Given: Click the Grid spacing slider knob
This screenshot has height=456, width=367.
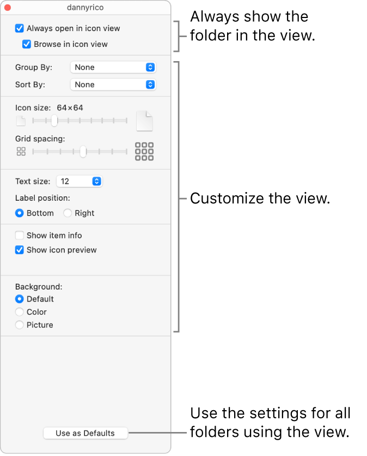Looking at the screenshot, I should [83, 151].
